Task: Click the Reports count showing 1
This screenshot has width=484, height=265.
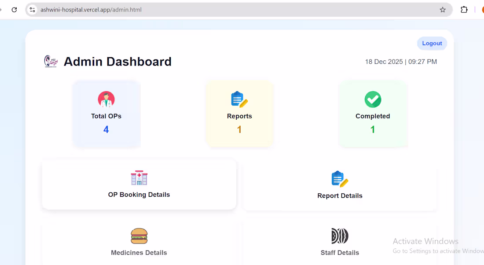Action: [x=239, y=129]
